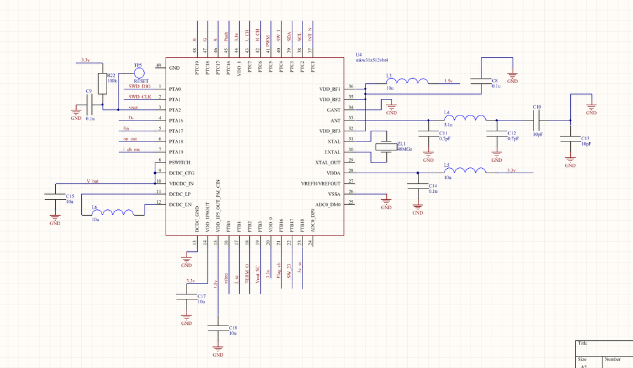Screen dimensions: 633x368
Task: Click the ZL1 48MGz crystal symbol
Action: click(x=387, y=146)
